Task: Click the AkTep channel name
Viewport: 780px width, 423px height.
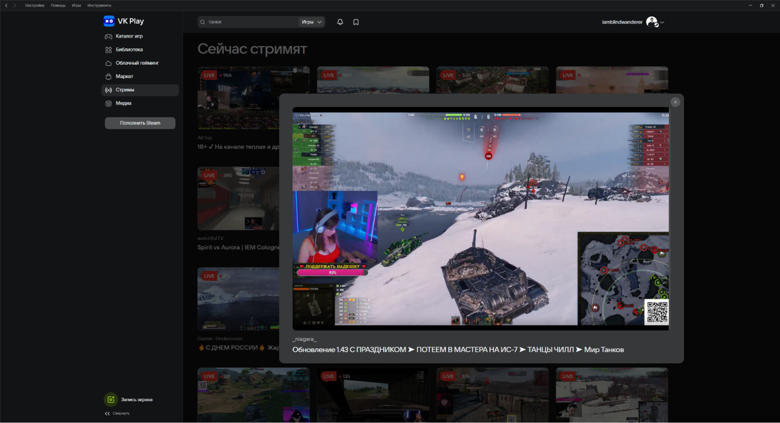Action: coord(204,138)
